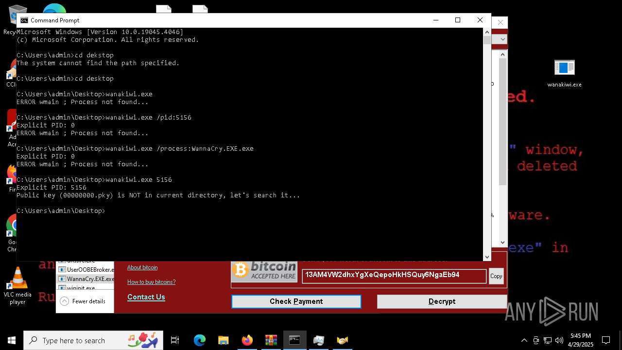Screen dimensions: 622x350
Task: Select UserOOBEBroker.exe process row
Action: pyautogui.click(x=86, y=269)
